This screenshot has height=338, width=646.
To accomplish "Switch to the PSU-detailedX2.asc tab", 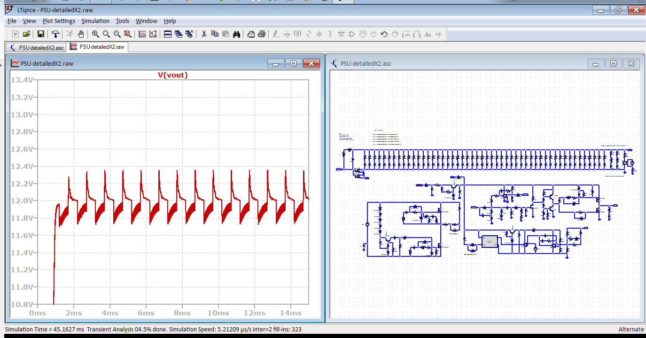I will 36,47.
